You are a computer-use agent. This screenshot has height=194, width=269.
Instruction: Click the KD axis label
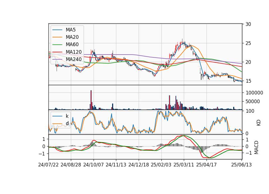(259, 123)
